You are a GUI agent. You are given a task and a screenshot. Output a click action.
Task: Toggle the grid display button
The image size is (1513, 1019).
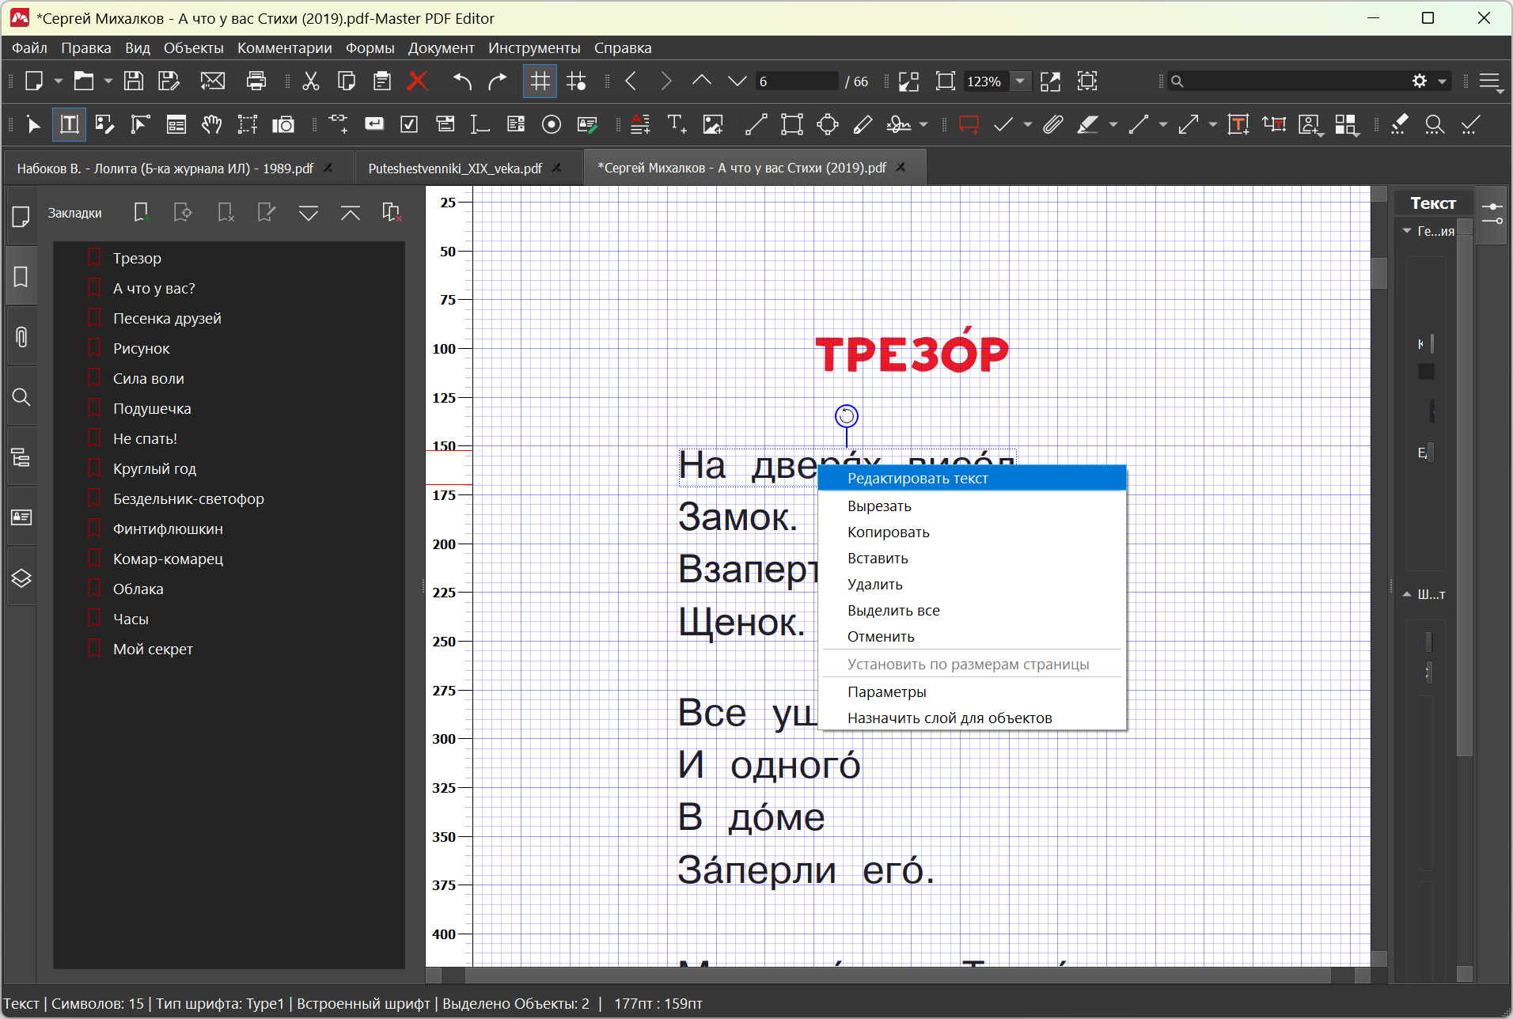click(540, 81)
